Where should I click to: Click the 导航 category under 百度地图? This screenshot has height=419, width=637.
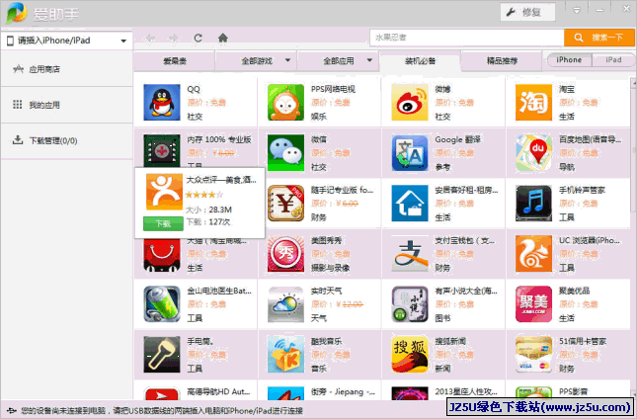[x=567, y=167]
